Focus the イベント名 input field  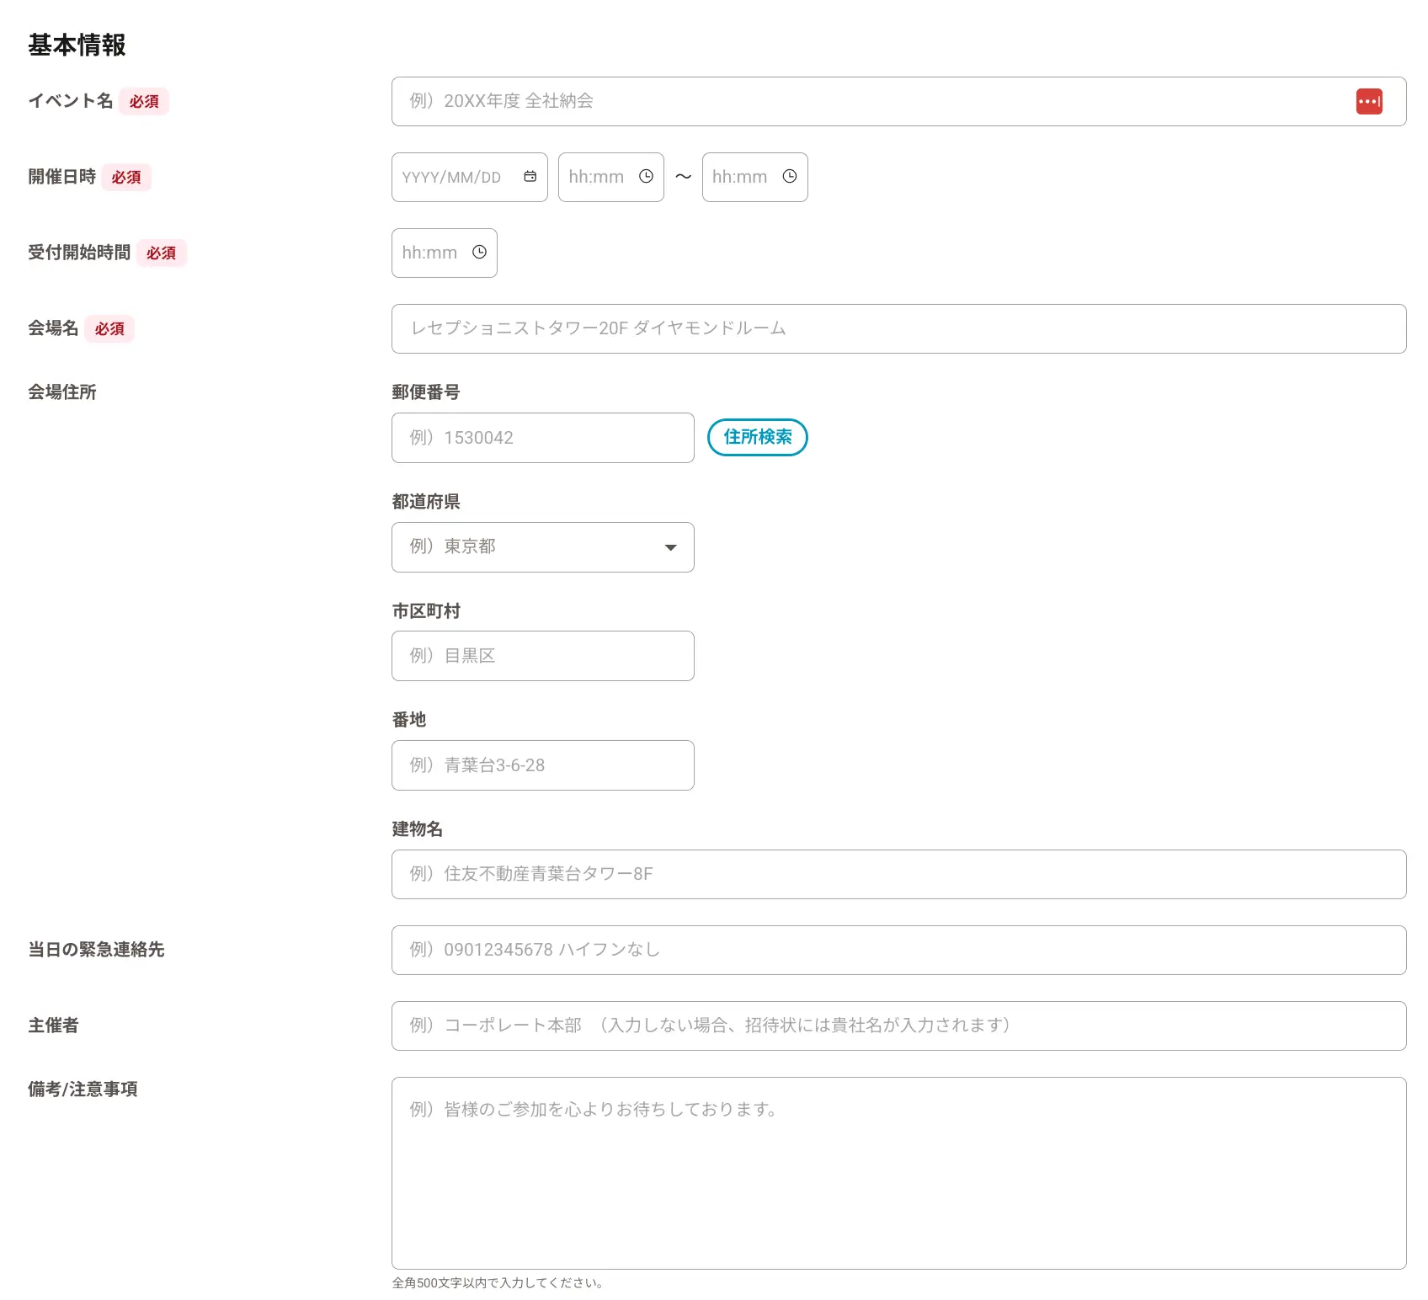tap(899, 101)
